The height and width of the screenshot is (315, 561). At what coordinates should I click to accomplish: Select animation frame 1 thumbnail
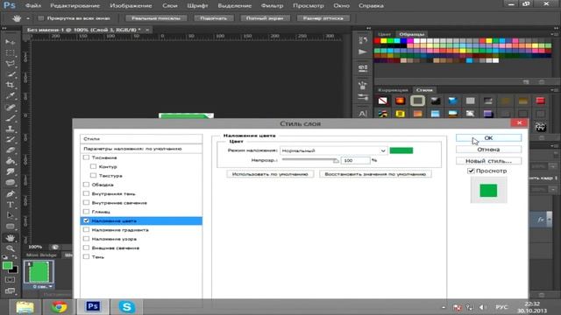tap(39, 272)
